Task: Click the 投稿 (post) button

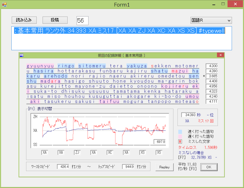Action: [55, 20]
